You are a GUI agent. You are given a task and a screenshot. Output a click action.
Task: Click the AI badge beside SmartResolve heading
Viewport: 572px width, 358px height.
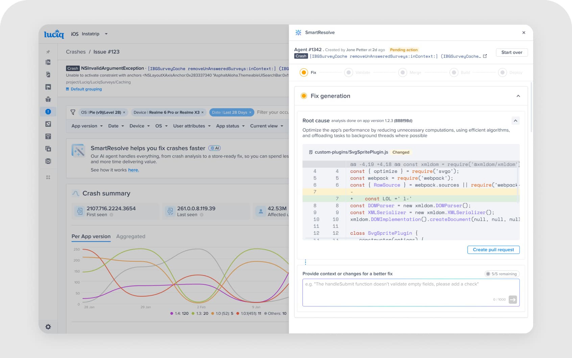point(215,148)
